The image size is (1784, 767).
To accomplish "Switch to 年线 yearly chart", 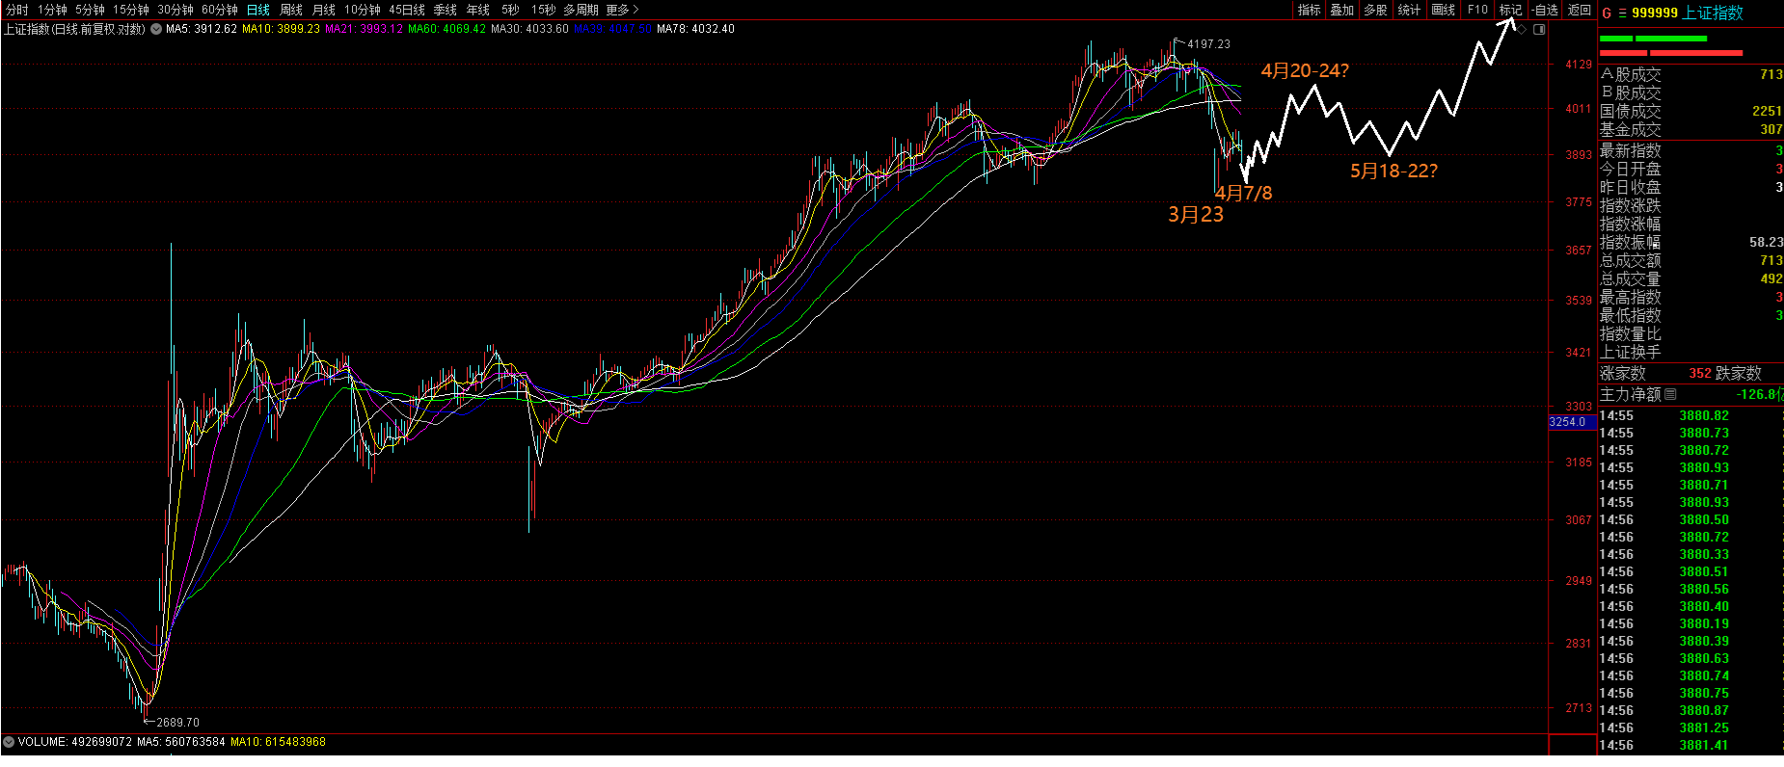I will (x=478, y=10).
